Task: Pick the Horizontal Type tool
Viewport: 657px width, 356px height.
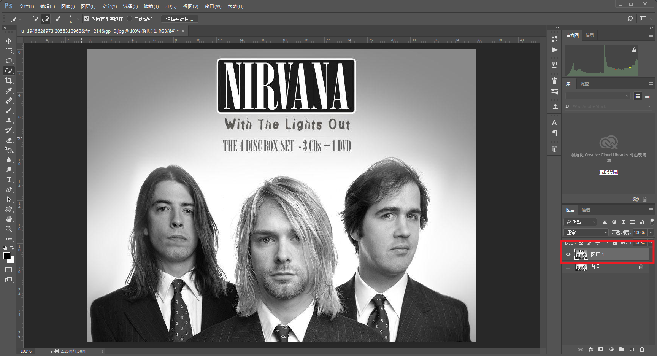Action: [9, 180]
